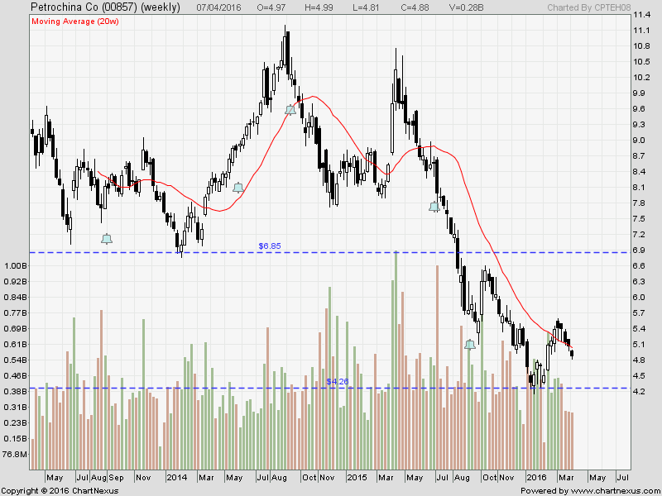The height and width of the screenshot is (496, 662).
Task: Click the '0.38B' volume axis label
Action: click(x=15, y=391)
